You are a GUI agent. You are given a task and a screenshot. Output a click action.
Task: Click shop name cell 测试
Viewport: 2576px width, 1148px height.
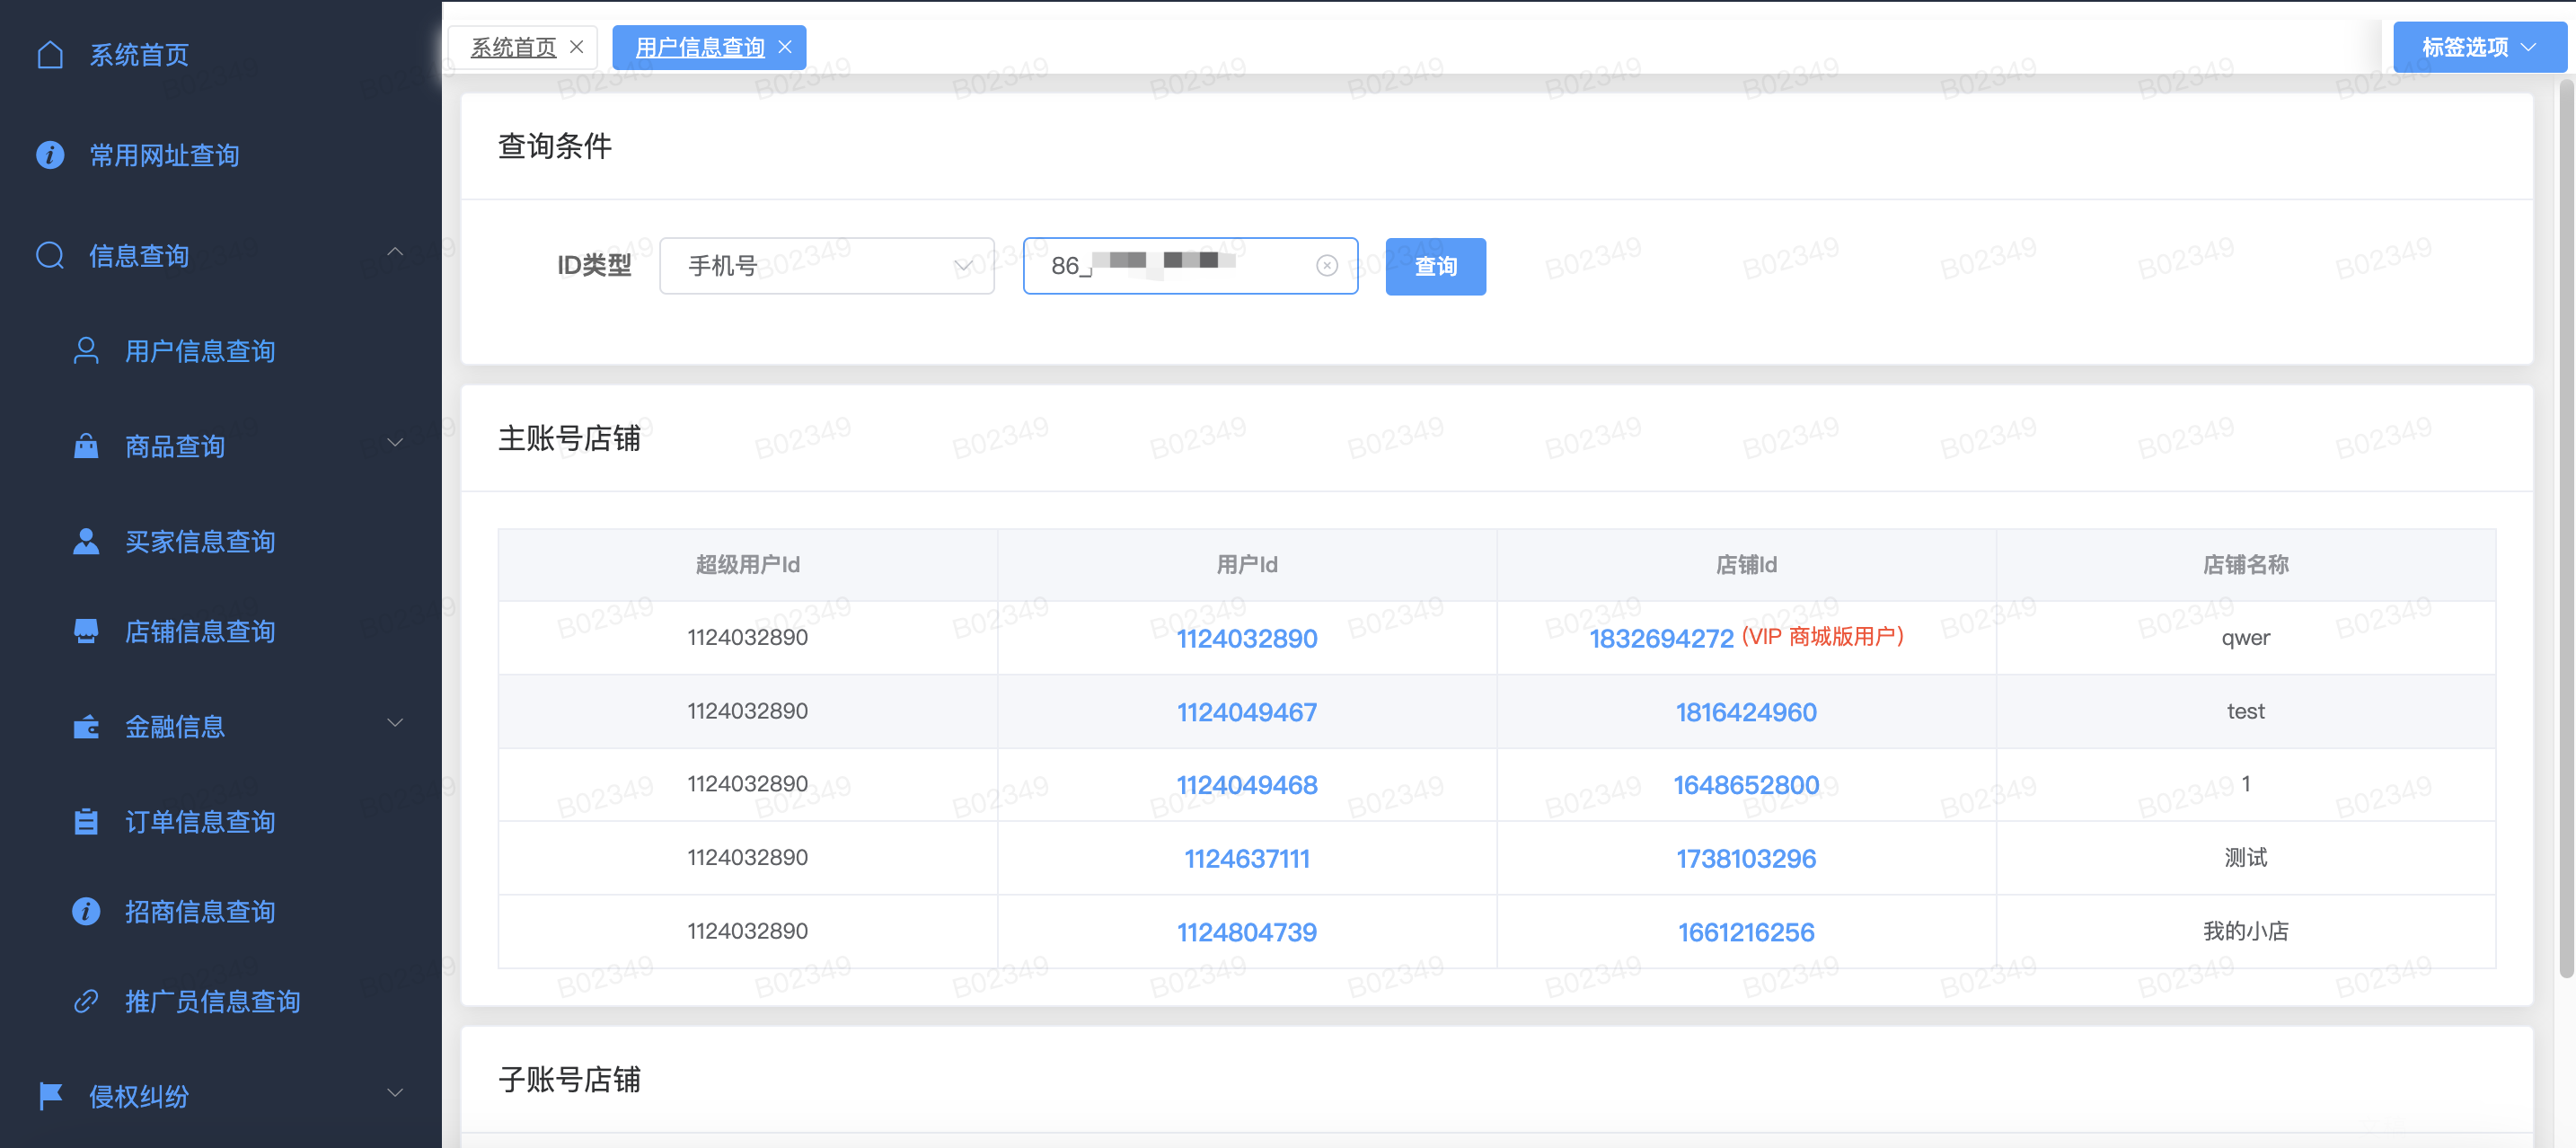[2245, 857]
